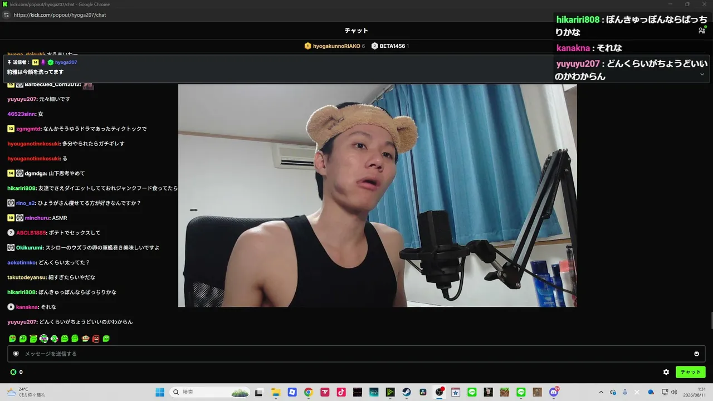Screen dimensions: 713x401
Task: Click the taskbar search box 検索
Action: pos(209,392)
